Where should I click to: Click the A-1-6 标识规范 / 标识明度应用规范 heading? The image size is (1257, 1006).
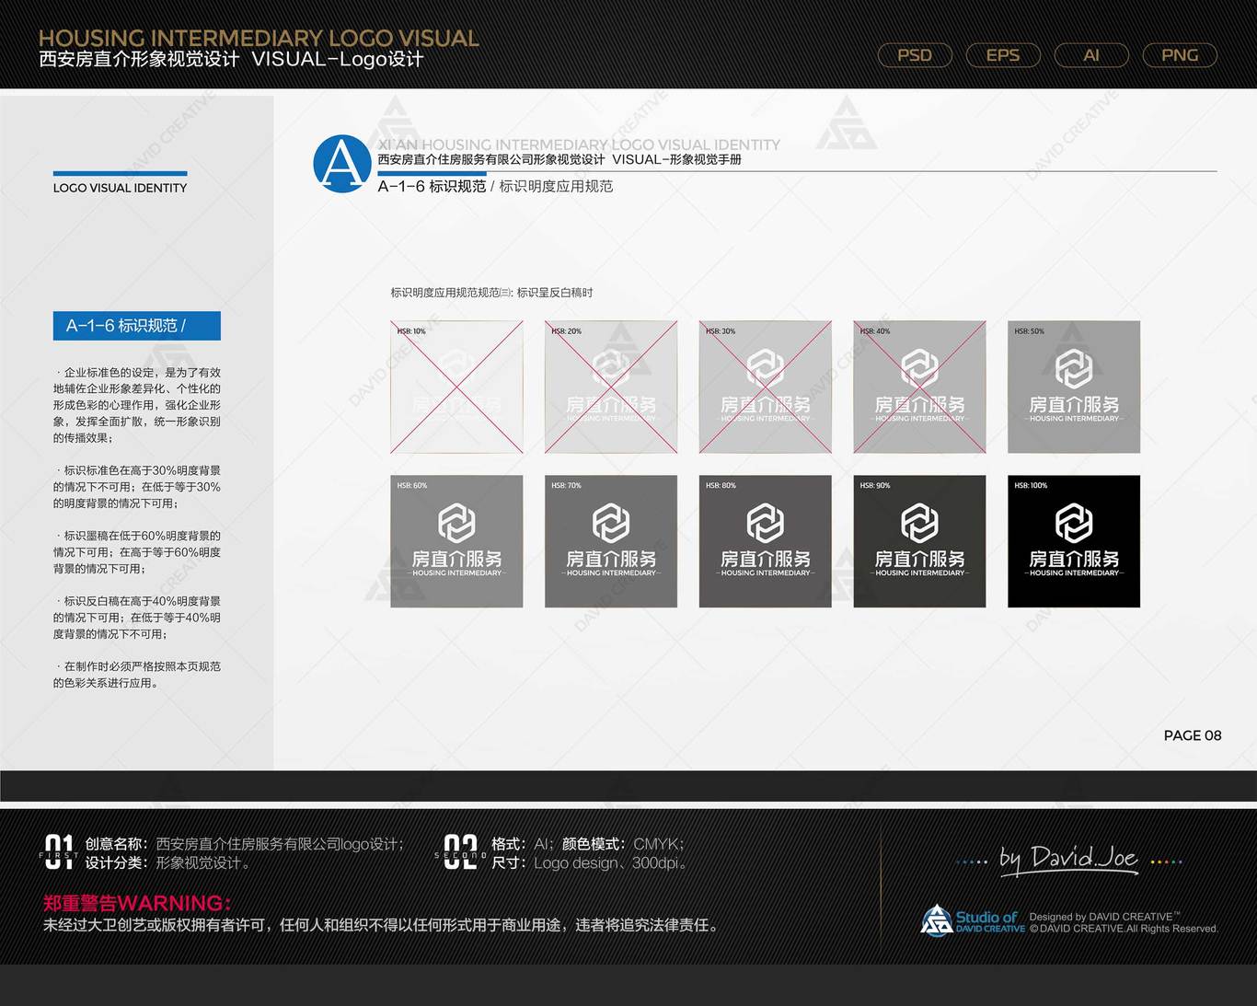(x=495, y=186)
